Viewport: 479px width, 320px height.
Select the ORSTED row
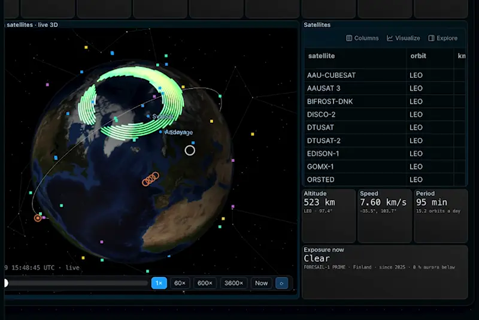(x=385, y=179)
